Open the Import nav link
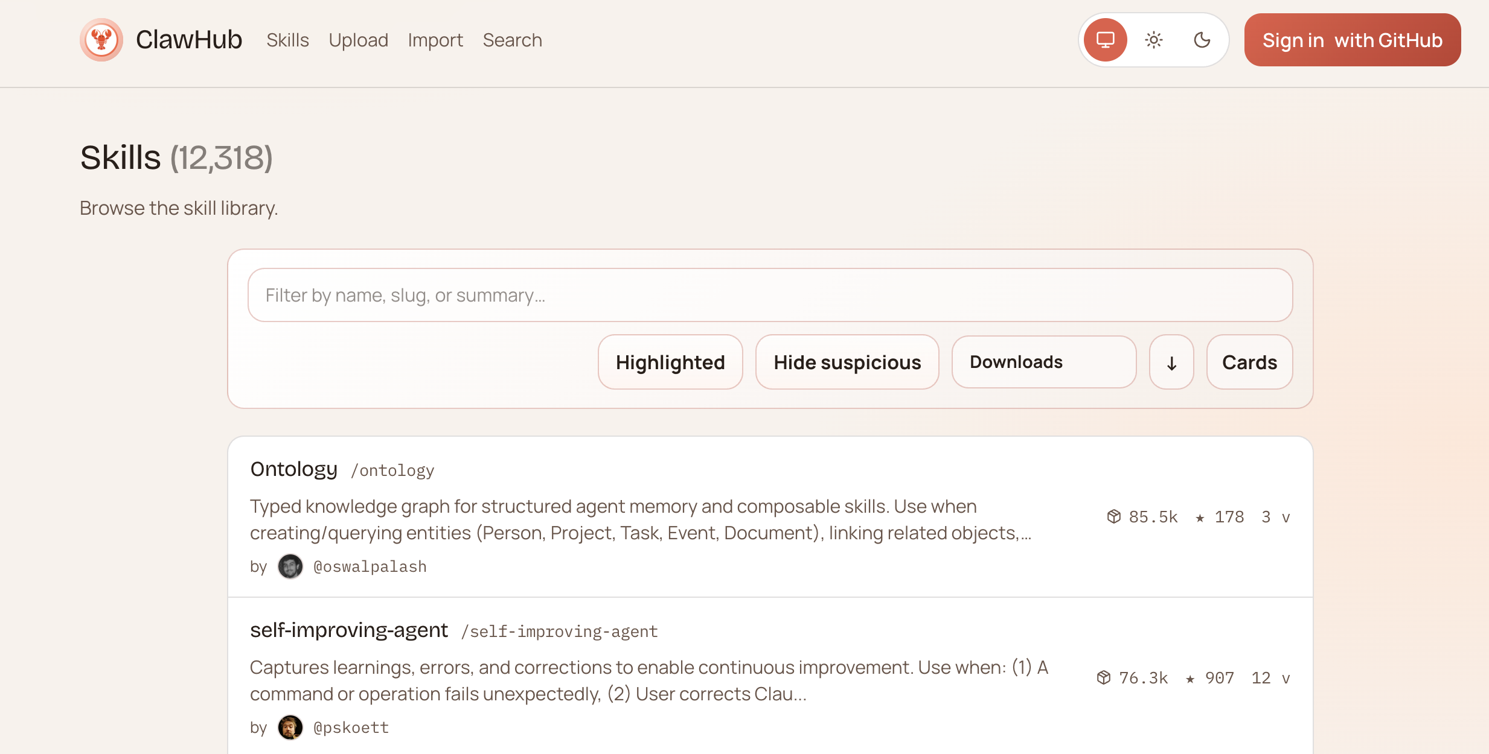 [435, 40]
